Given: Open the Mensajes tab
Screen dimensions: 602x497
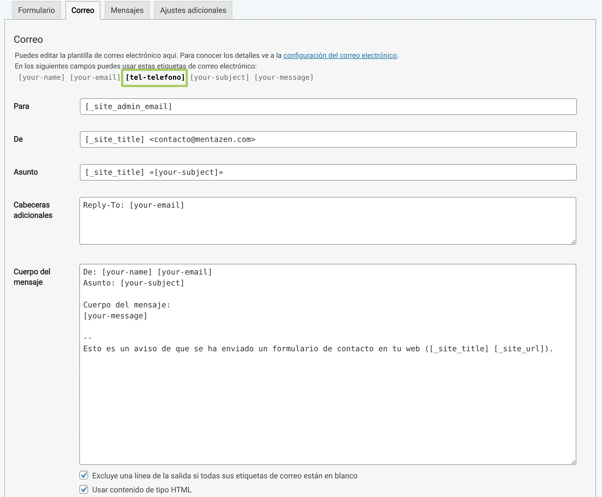Looking at the screenshot, I should 127,10.
